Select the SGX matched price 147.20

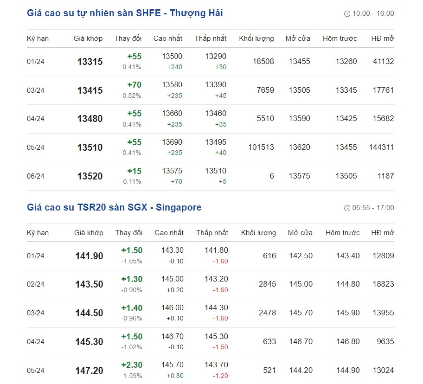90,371
